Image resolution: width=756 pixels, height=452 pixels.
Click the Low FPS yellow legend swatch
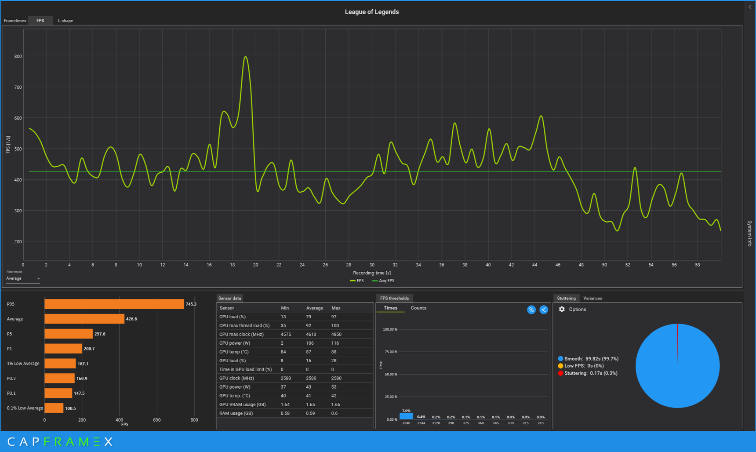click(560, 366)
